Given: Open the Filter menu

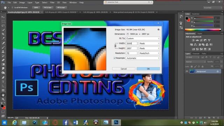Looking at the screenshot, I should coord(52,2).
